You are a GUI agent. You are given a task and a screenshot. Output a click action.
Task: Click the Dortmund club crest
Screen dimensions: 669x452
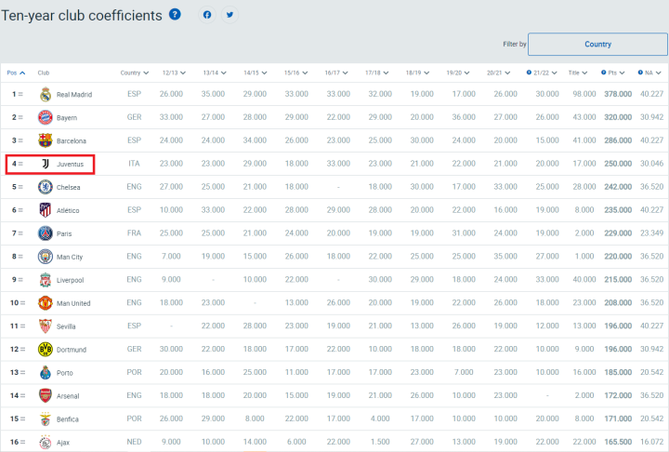[44, 350]
